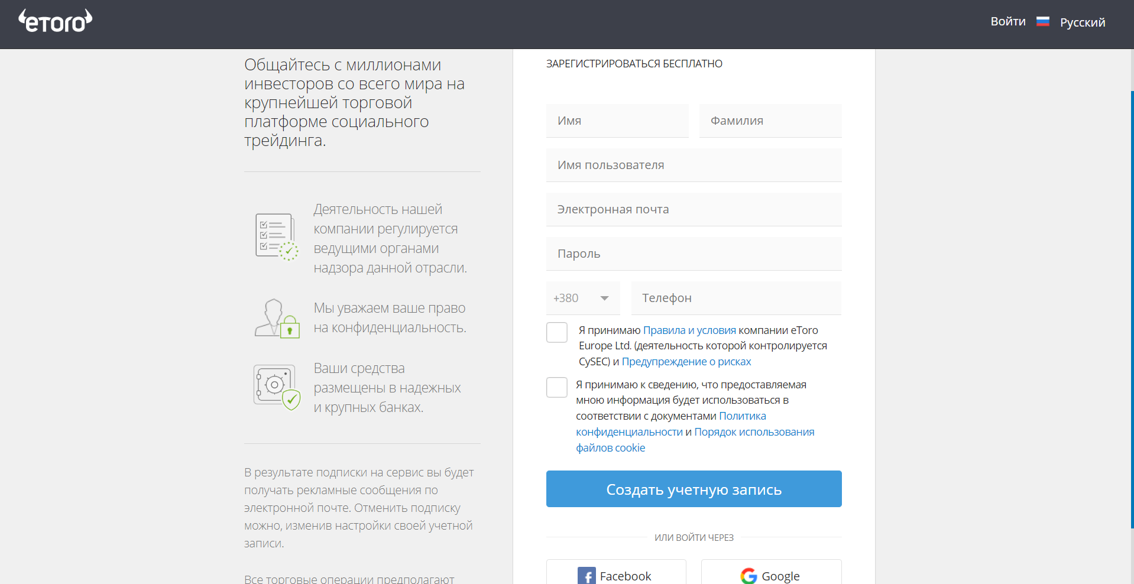Check the privacy policy acknowledgment checkbox
Screen dimensions: 1134x584
click(x=557, y=387)
